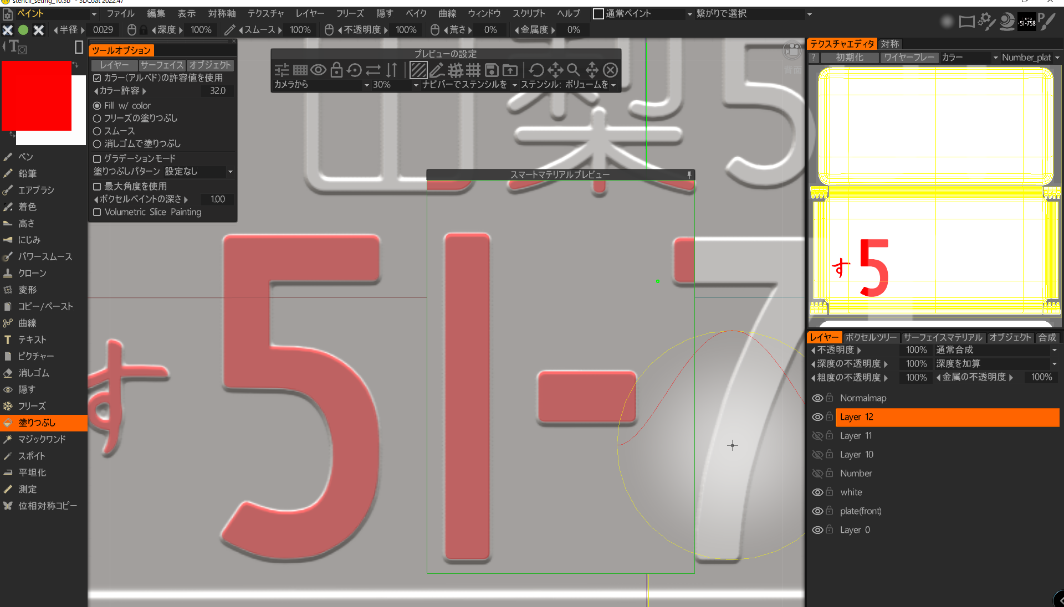Screen dimensions: 1064x607
Task: Open the テクスチャ menu
Action: tap(265, 13)
